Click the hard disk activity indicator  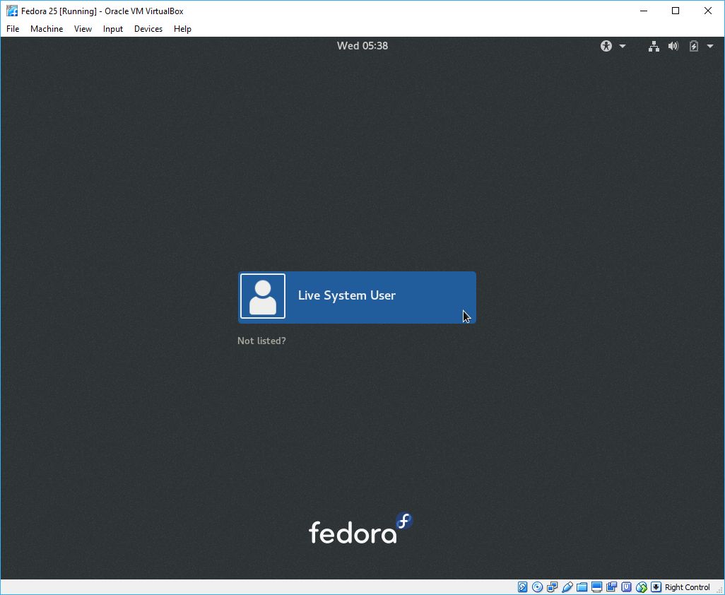pos(522,587)
